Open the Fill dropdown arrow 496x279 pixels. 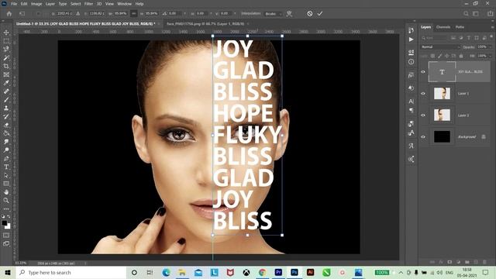tap(491, 56)
